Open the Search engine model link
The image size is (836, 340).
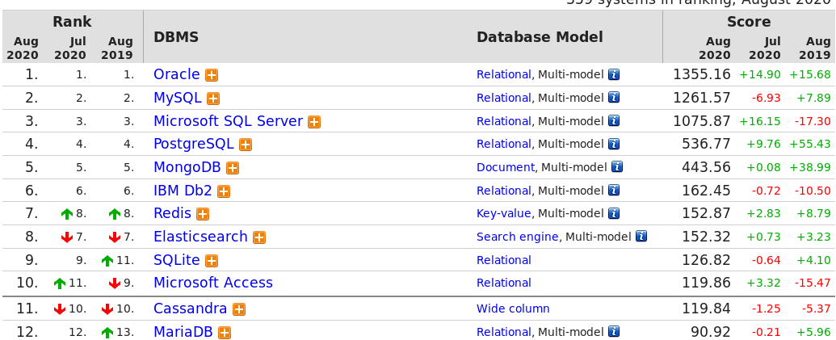click(517, 237)
